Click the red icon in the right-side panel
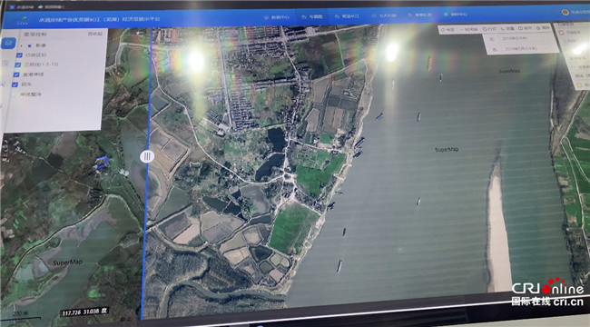This screenshot has width=590, height=327. (x=562, y=33)
